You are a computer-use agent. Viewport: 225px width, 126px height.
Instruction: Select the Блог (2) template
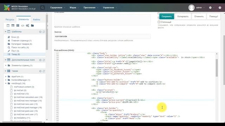15,37
